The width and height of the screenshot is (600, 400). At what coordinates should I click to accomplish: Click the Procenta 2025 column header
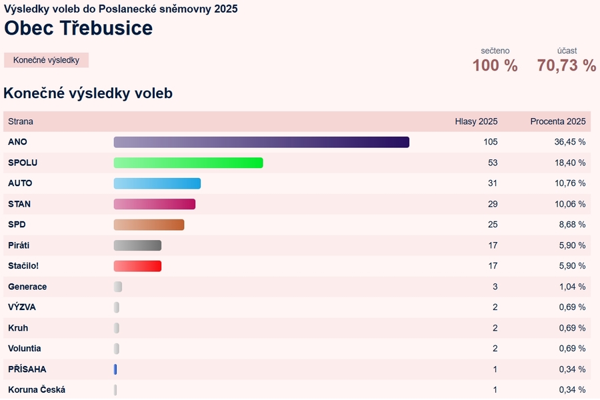(557, 121)
